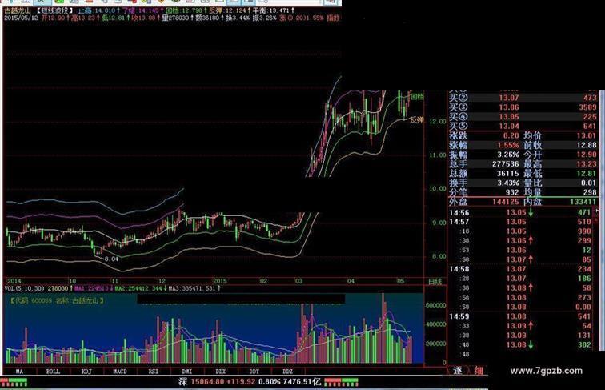The image size is (605, 390).
Task: Click the 外盘 144125 value
Action: tap(506, 202)
